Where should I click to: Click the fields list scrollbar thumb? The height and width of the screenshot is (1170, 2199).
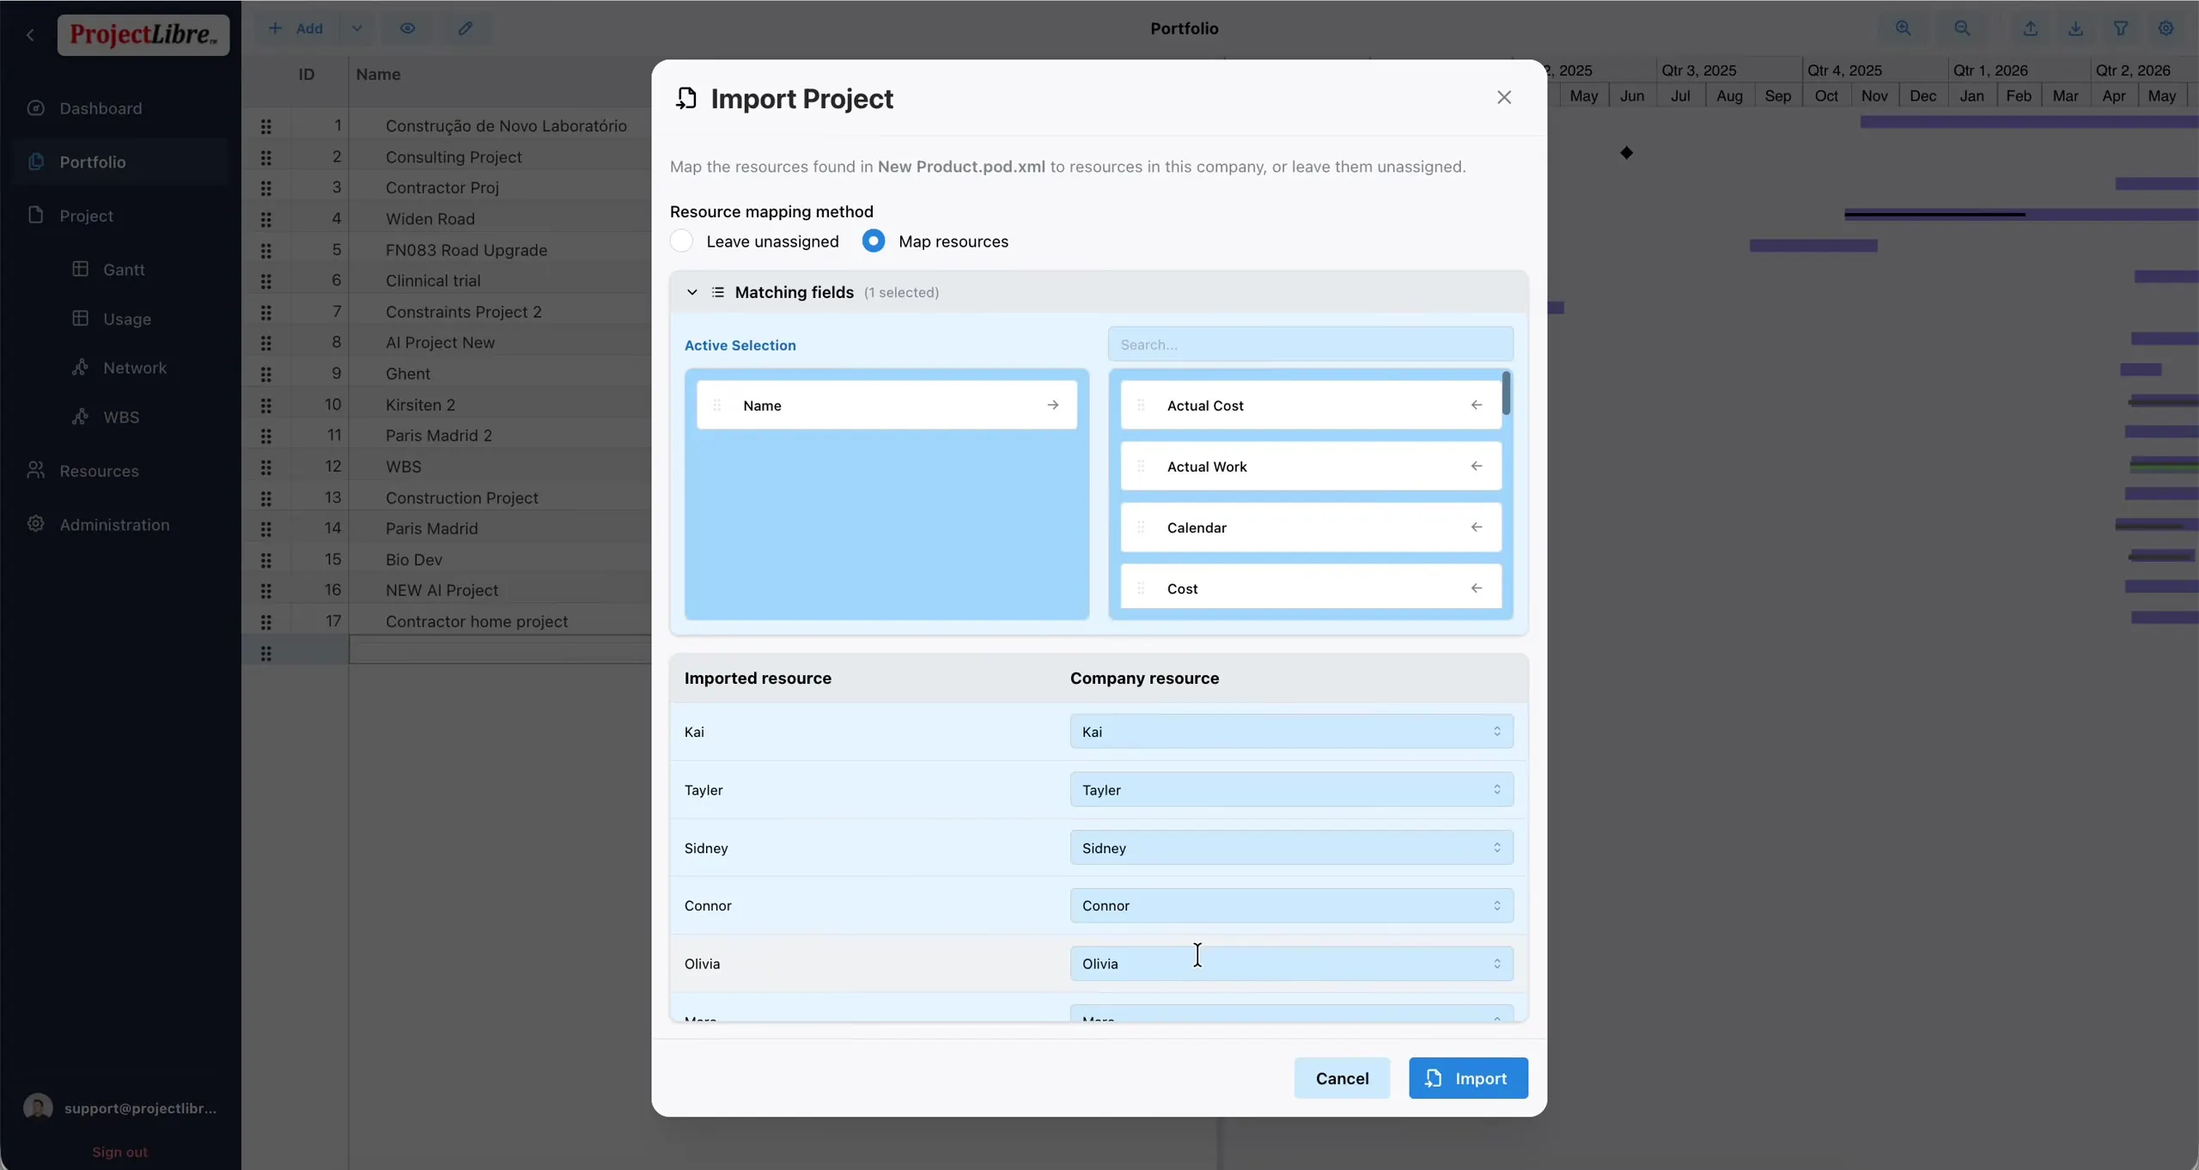point(1506,393)
